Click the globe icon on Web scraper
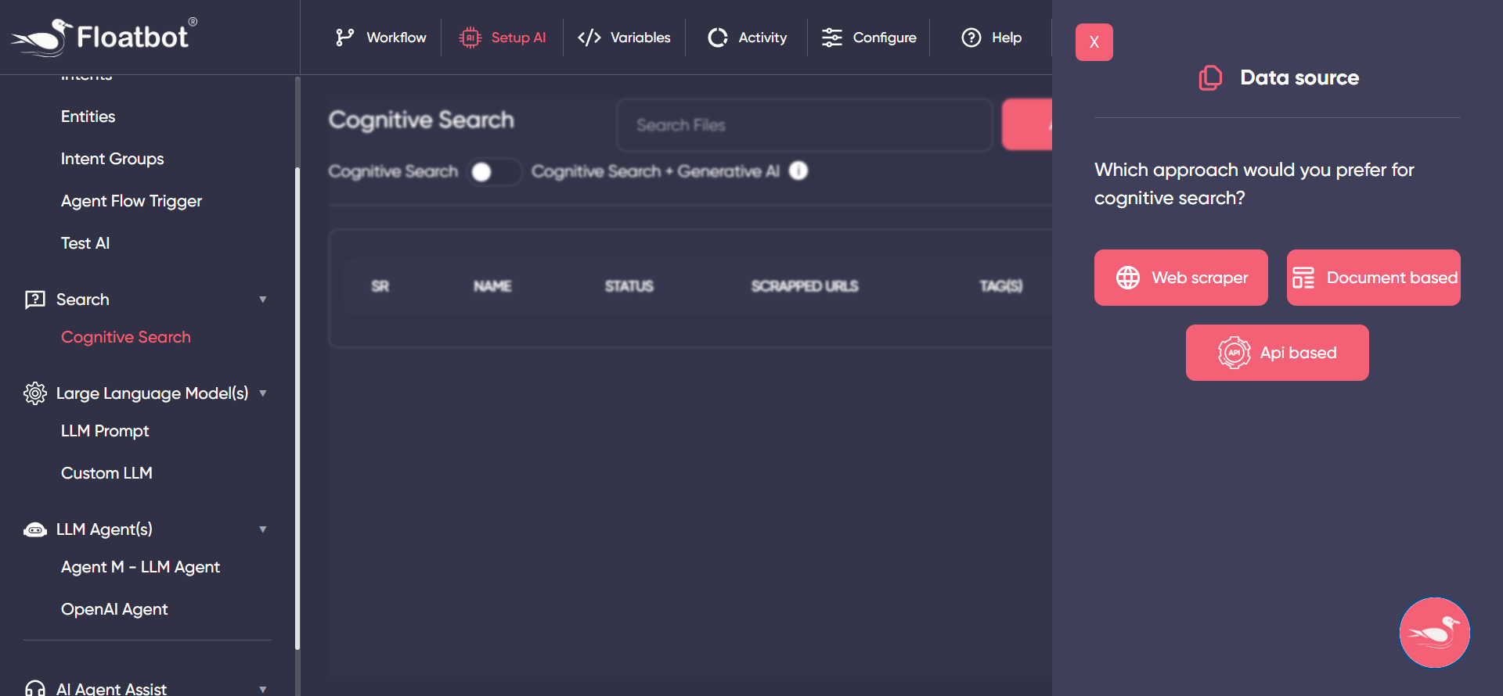This screenshot has width=1503, height=696. (x=1128, y=278)
